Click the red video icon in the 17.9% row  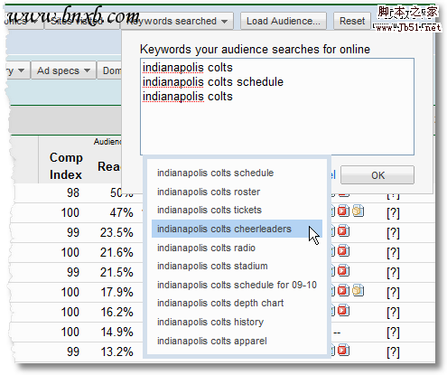tap(343, 290)
